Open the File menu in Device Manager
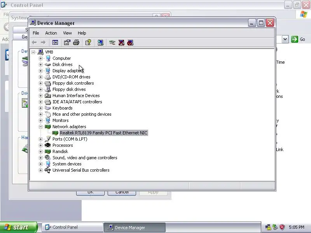This screenshot has width=311, height=233. [36, 33]
